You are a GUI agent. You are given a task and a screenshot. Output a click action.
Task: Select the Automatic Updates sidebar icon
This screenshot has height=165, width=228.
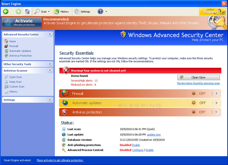(7, 51)
